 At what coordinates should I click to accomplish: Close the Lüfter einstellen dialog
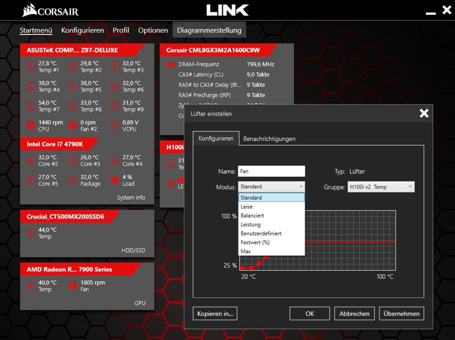pos(424,113)
